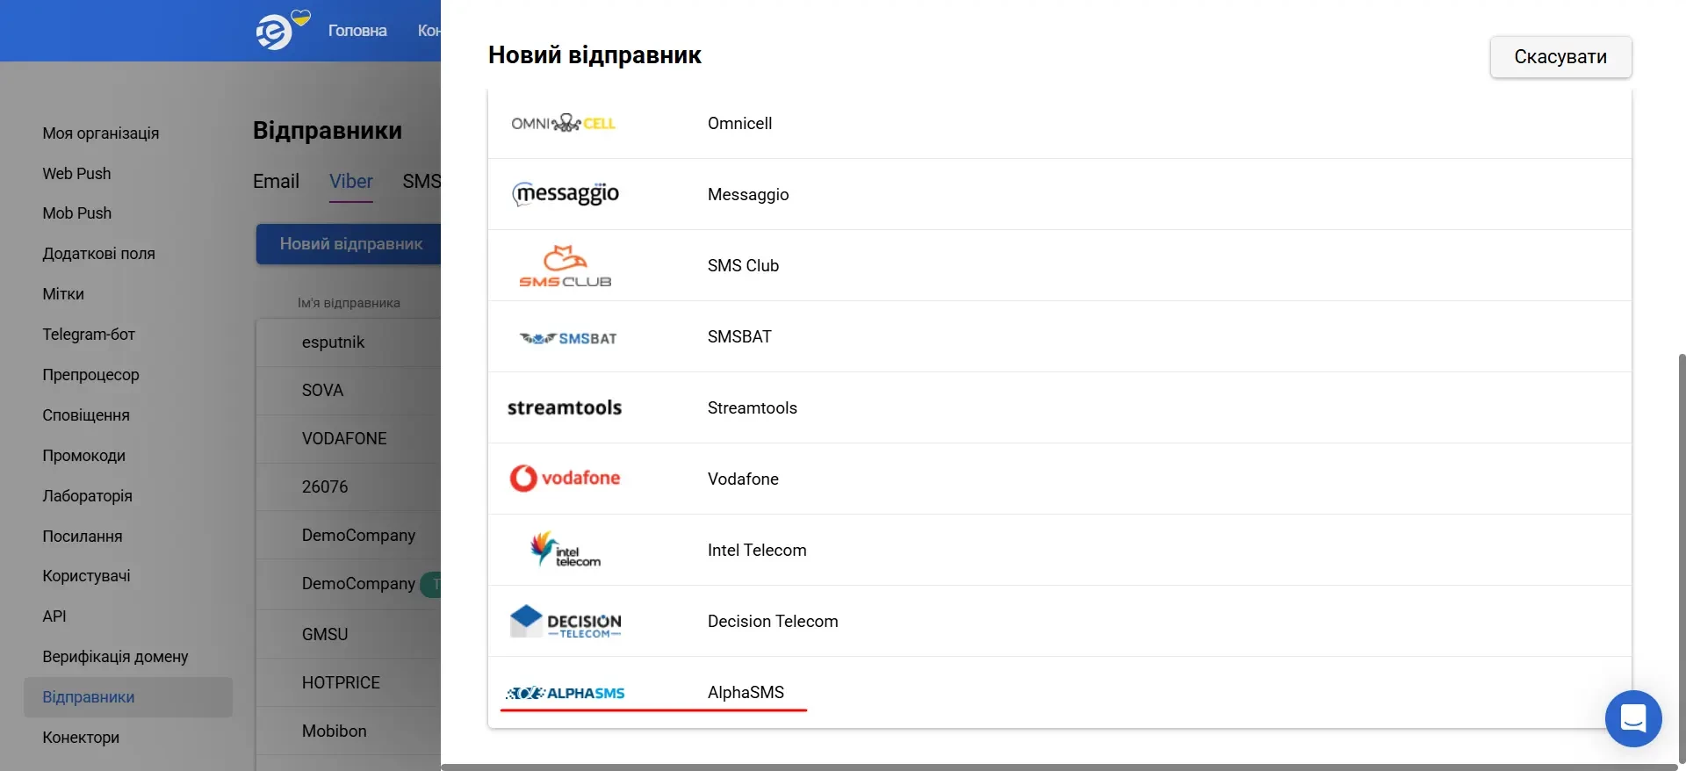Open Промокоди in sidebar
Screen dimensions: 1686x771
tap(83, 456)
